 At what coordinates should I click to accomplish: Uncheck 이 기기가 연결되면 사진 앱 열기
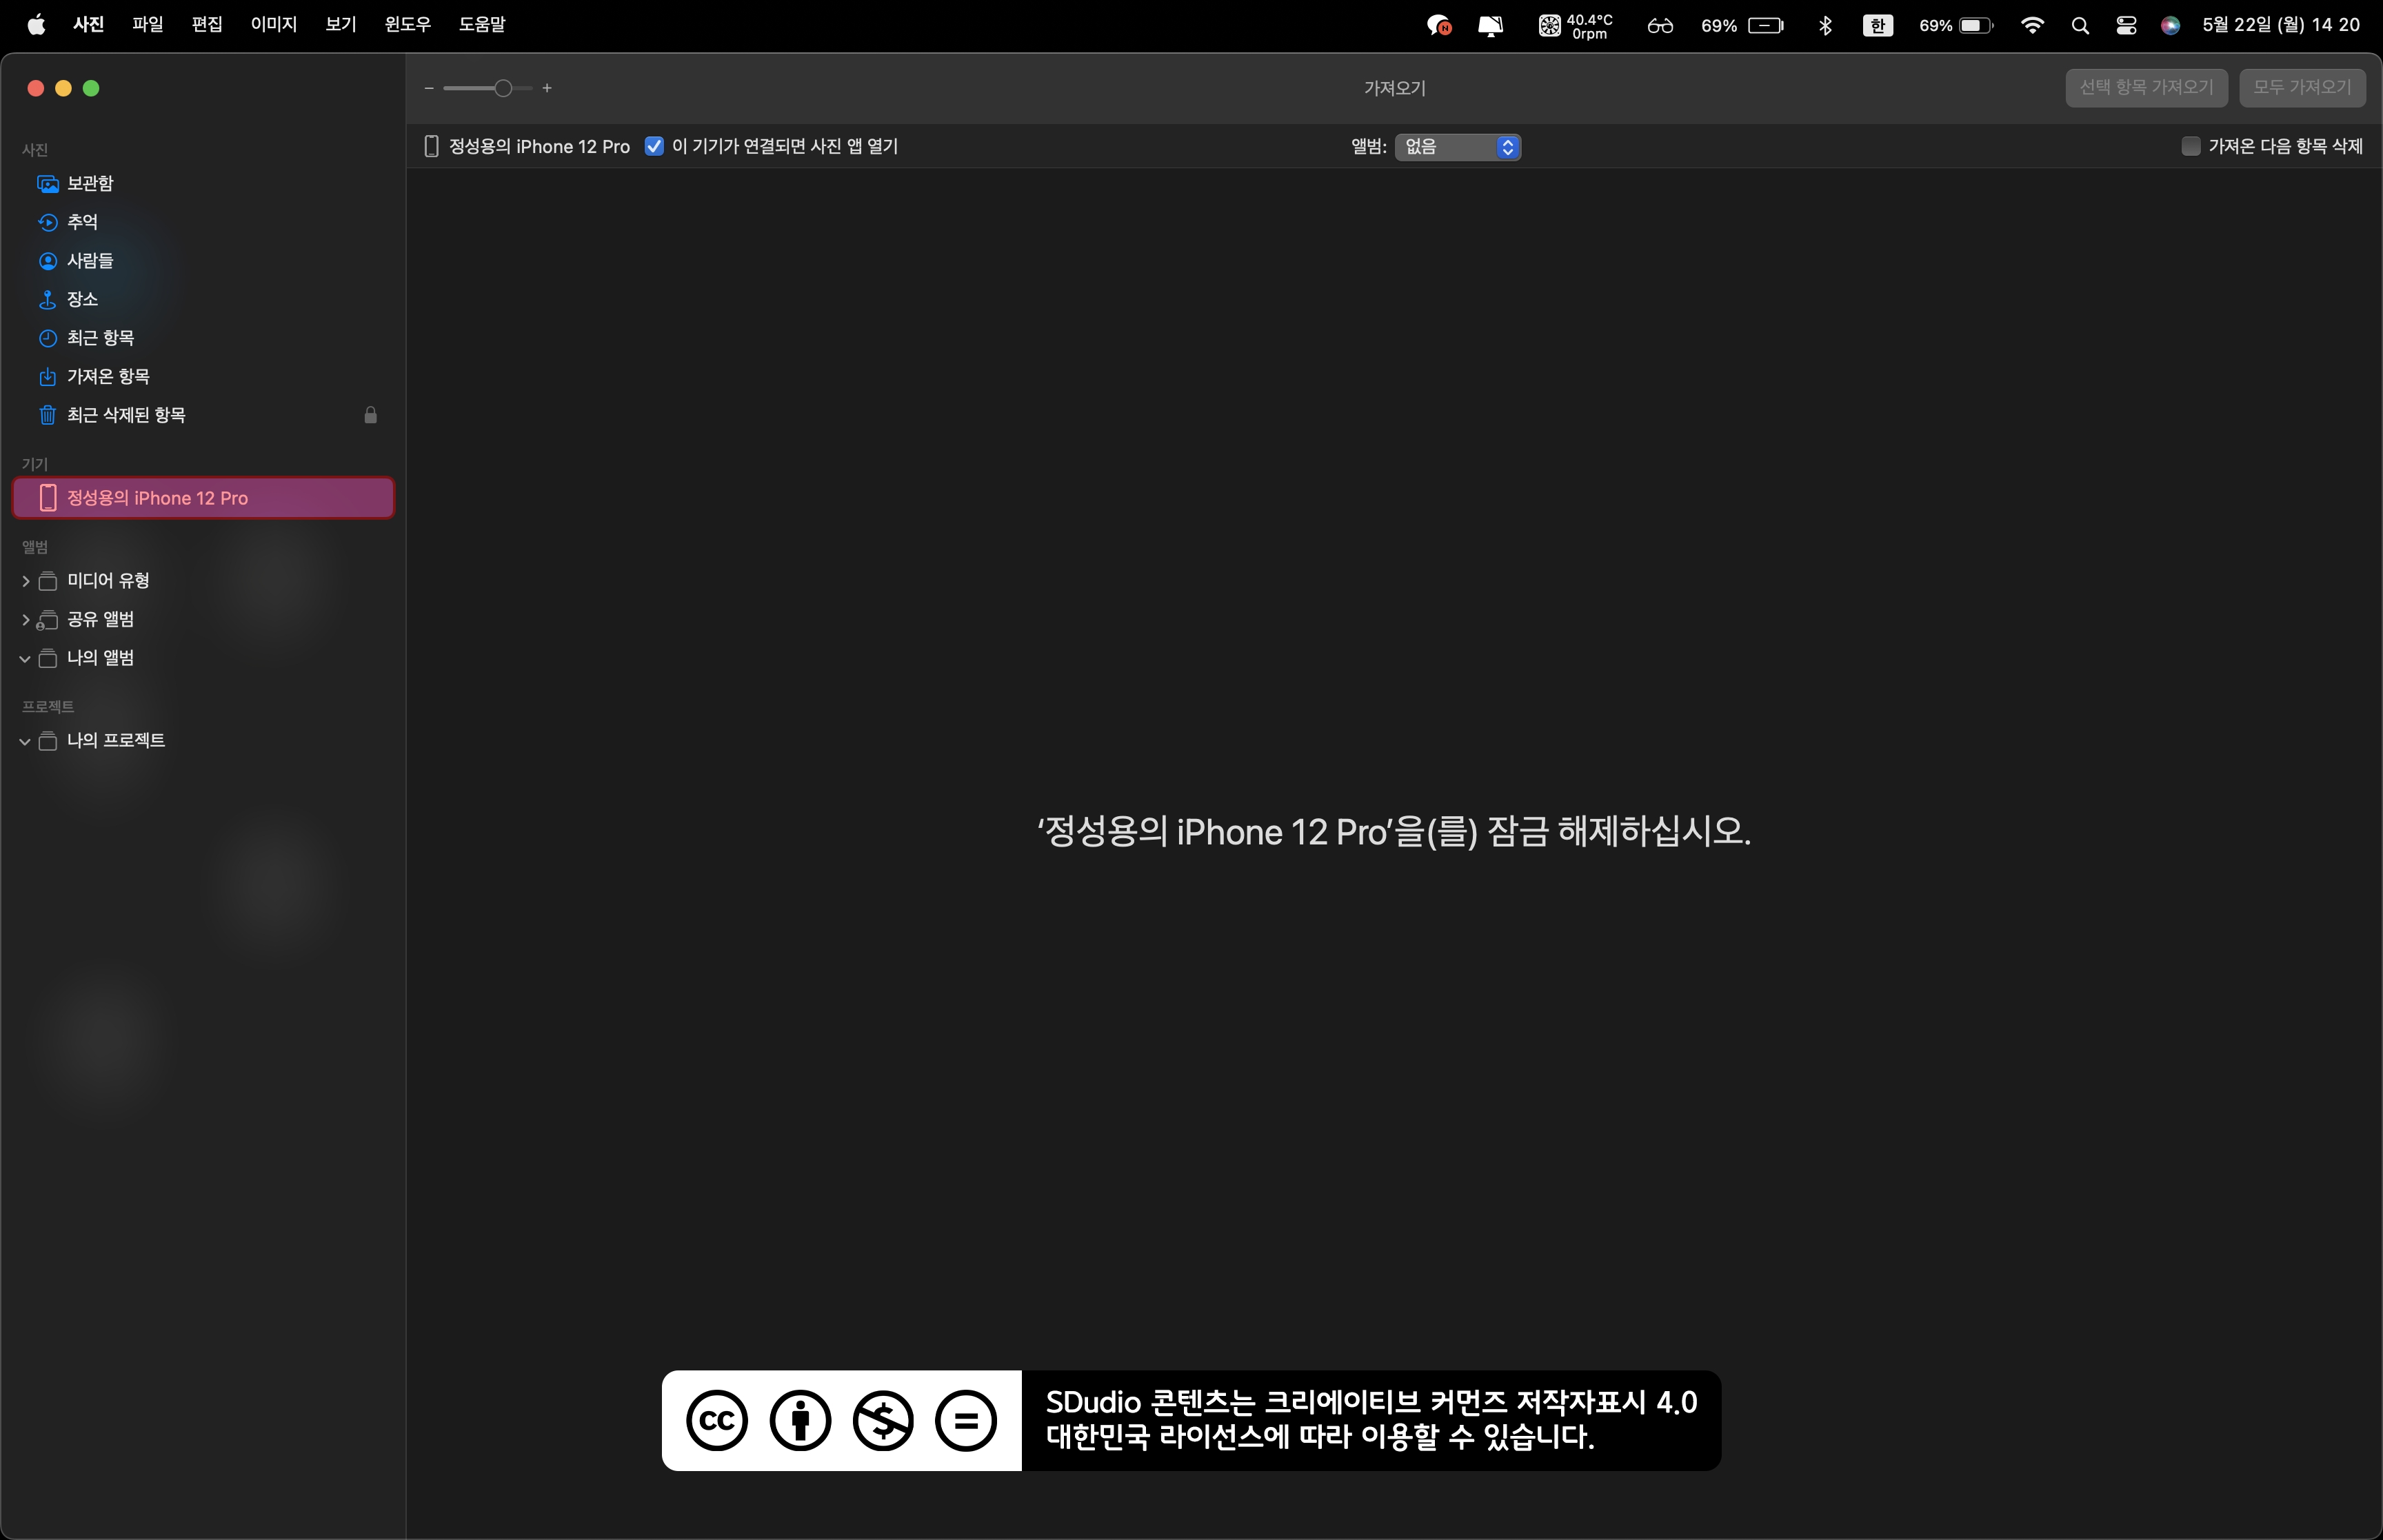654,146
